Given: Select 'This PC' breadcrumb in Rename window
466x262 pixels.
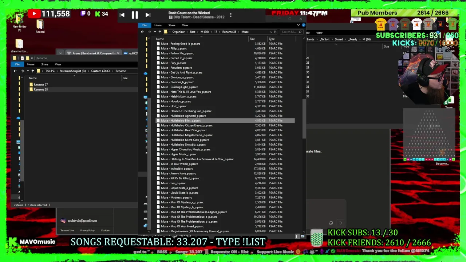Looking at the screenshot, I should coord(50,71).
